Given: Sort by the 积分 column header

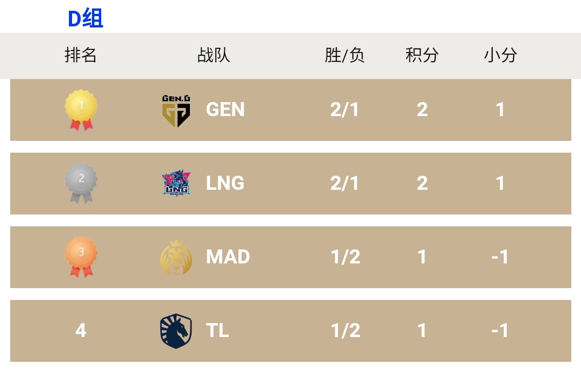Looking at the screenshot, I should (x=422, y=55).
